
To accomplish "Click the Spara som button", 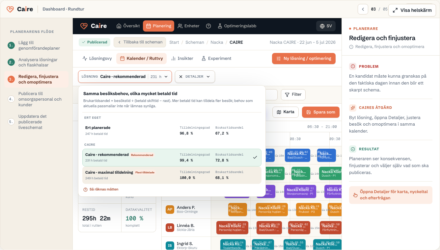I will point(321,112).
